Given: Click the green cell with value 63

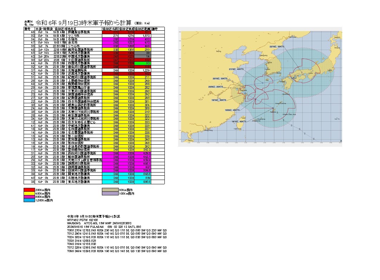Looking at the screenshot, I should 146,63.
